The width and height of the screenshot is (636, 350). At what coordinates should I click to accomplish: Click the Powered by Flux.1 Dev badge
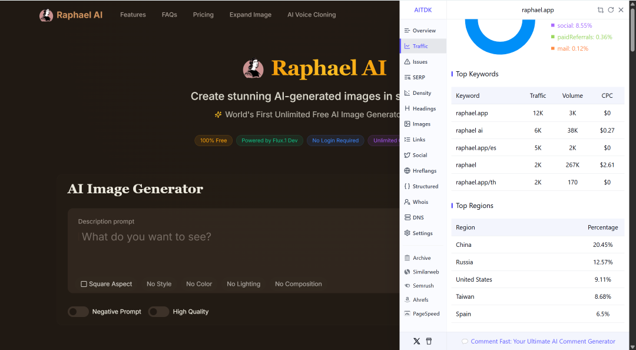point(269,140)
